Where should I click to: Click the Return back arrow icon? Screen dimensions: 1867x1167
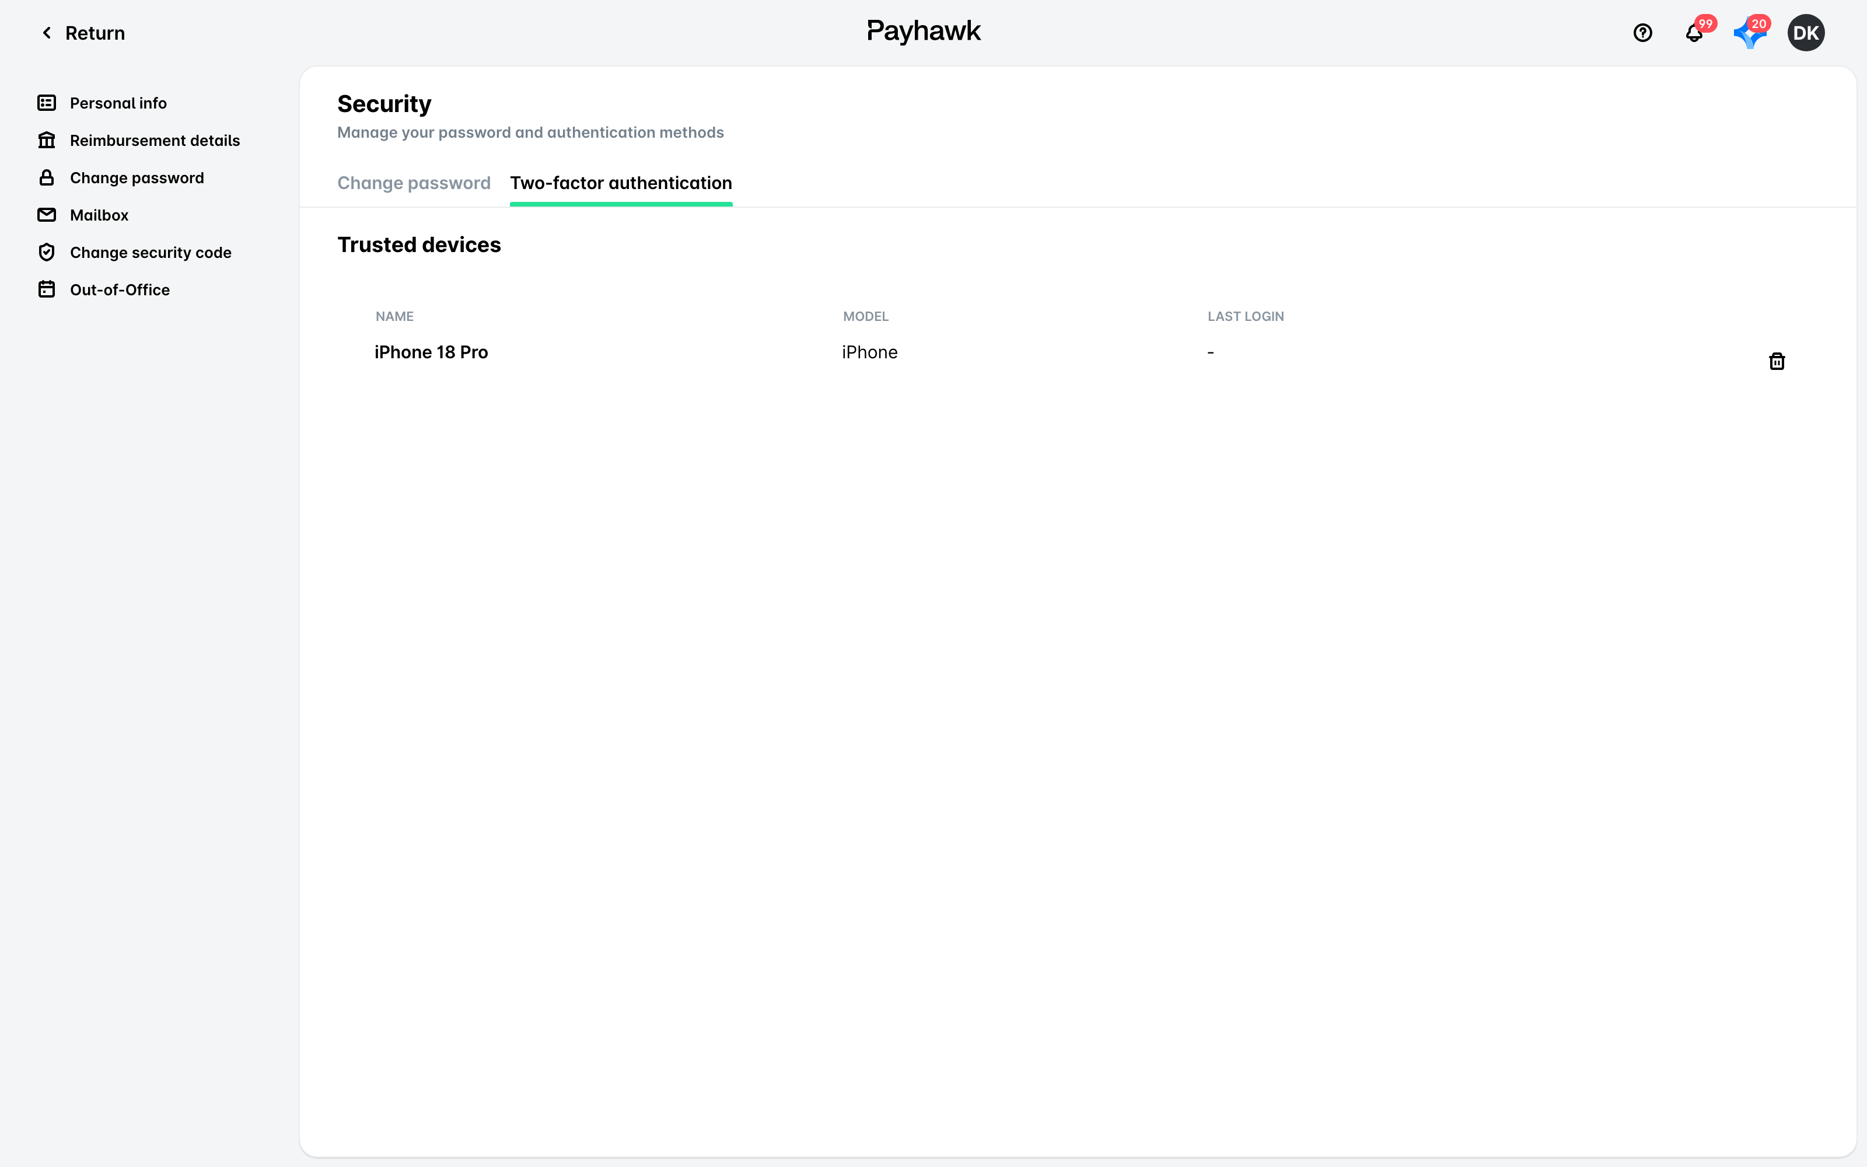(x=47, y=33)
